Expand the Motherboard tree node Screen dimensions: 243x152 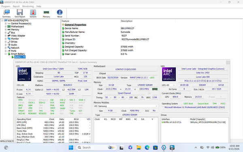[x=6, y=26]
